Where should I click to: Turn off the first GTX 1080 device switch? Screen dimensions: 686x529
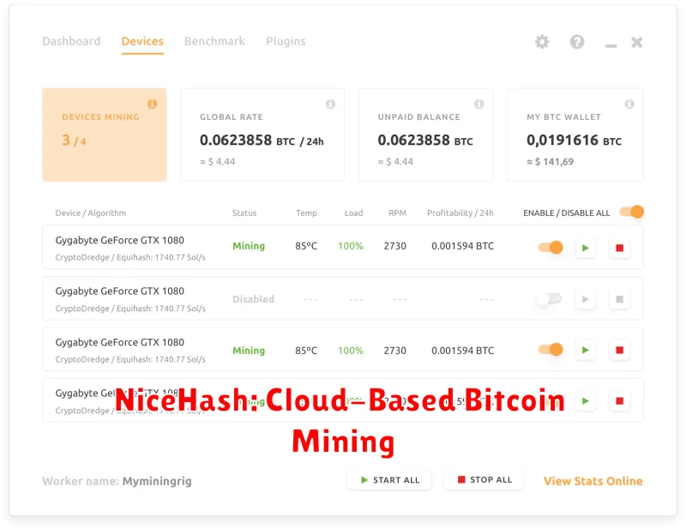click(551, 247)
